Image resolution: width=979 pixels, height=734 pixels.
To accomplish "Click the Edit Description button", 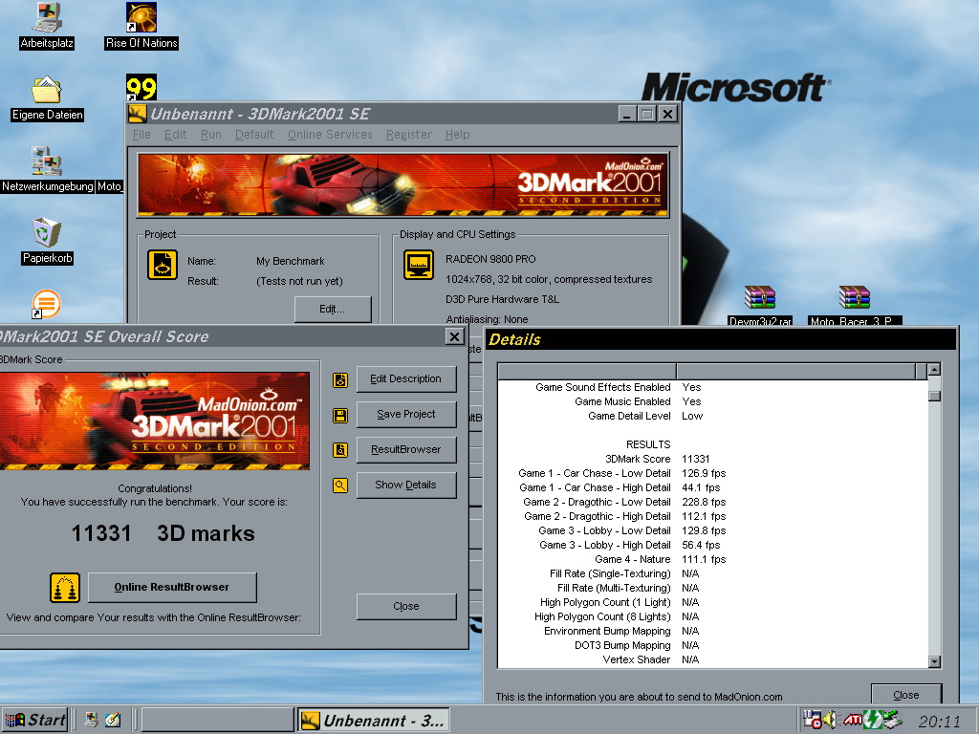I will [405, 378].
